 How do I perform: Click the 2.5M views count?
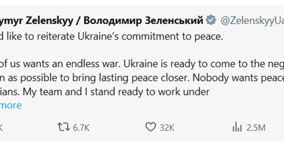pyautogui.click(x=256, y=128)
